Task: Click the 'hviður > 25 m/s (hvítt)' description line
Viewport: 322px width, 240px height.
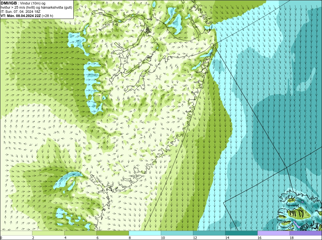Action: tap(36, 7)
